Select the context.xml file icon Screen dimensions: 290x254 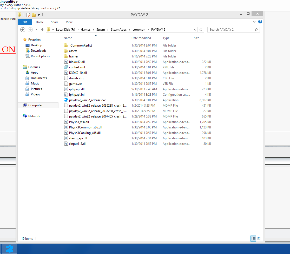pyautogui.click(x=66, y=67)
